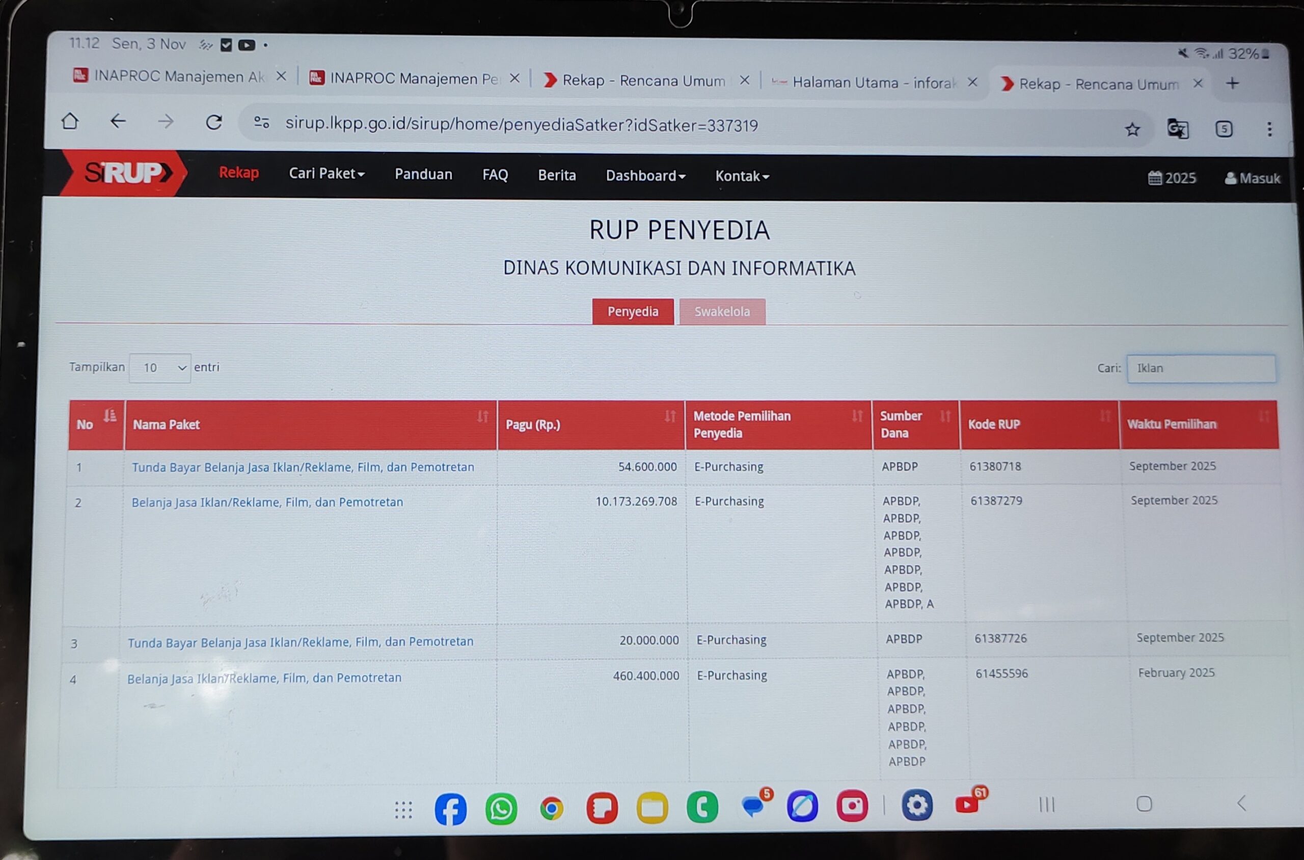
Task: Open tab switcher showing 5 tabs
Action: pos(1224,129)
